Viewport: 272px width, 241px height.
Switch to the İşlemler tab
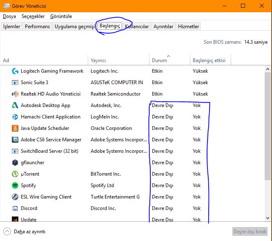[x=11, y=27]
